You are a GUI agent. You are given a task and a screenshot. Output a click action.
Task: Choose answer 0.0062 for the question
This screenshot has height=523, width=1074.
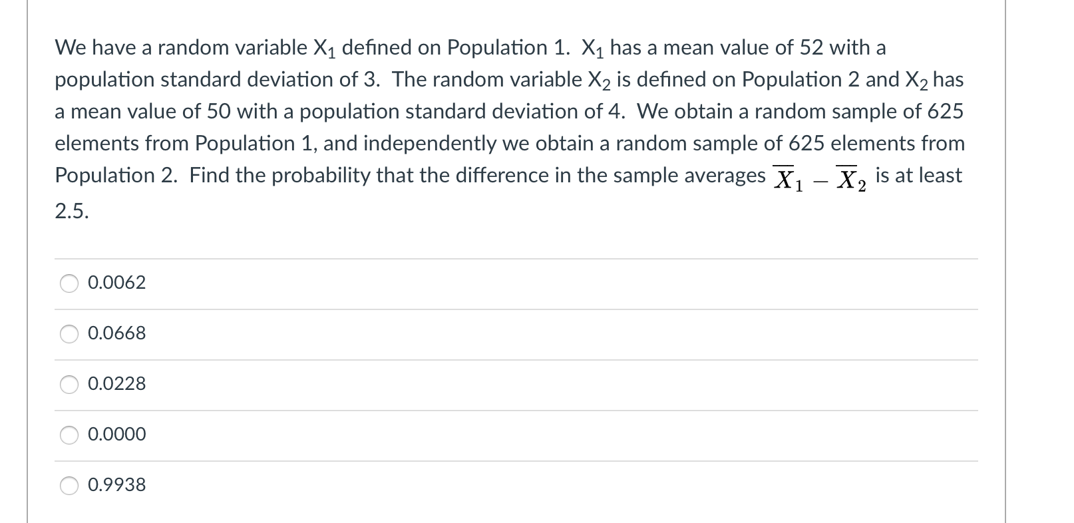tap(69, 283)
